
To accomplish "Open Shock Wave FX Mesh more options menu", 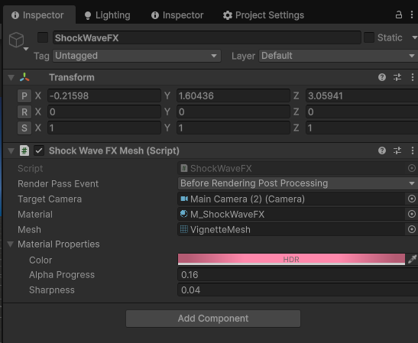I will (x=413, y=150).
